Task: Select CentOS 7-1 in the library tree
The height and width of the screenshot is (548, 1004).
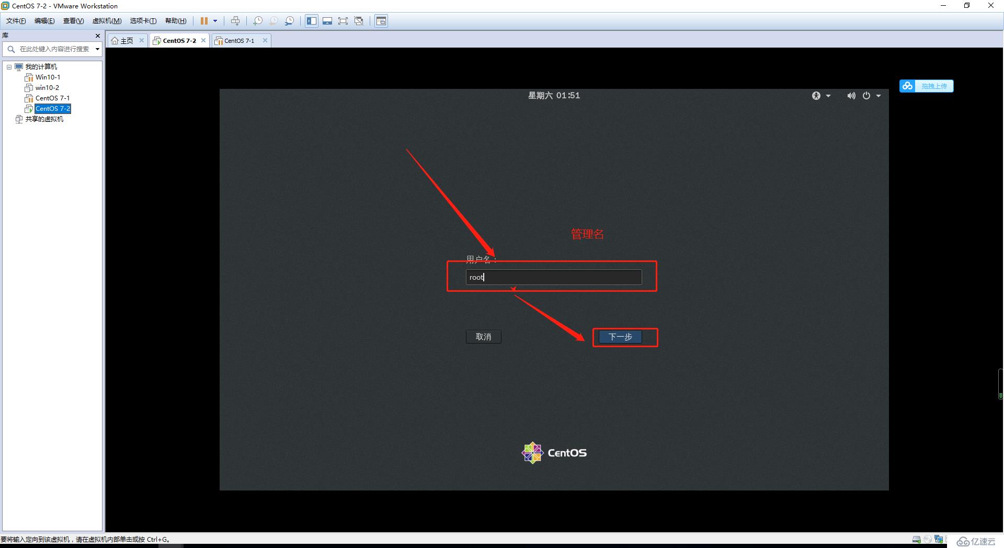Action: tap(52, 98)
